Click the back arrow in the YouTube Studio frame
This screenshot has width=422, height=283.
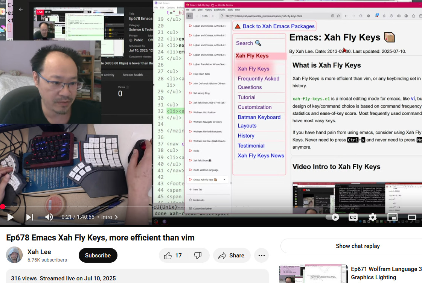(21, 9)
